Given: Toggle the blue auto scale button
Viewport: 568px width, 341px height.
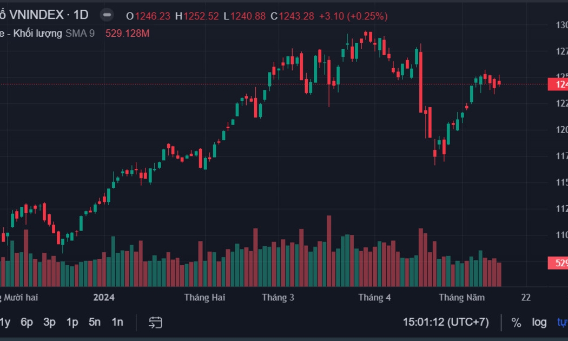Looking at the screenshot, I should [x=562, y=323].
